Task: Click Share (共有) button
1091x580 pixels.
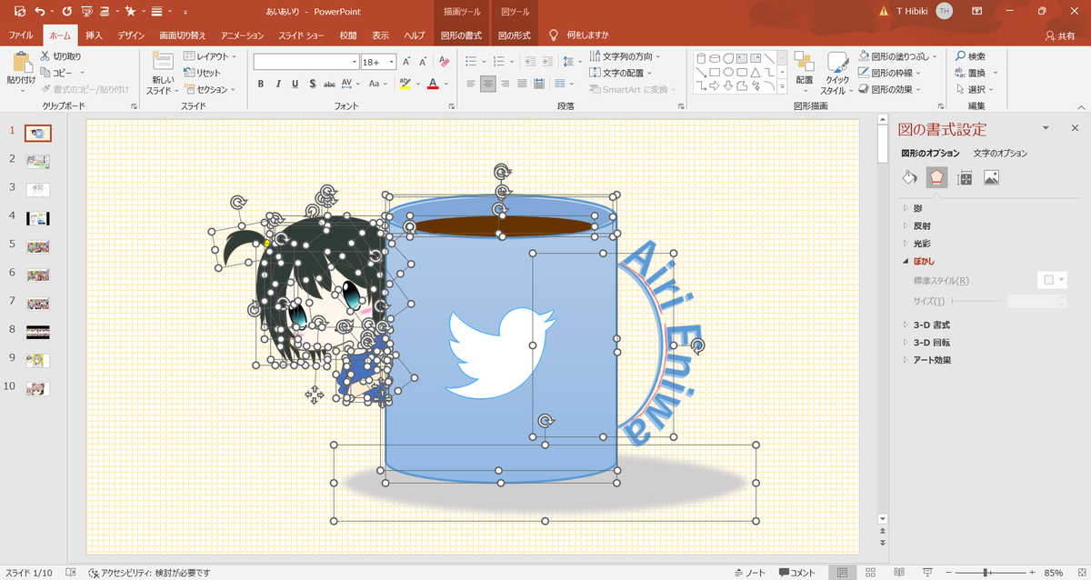Action: click(1060, 35)
